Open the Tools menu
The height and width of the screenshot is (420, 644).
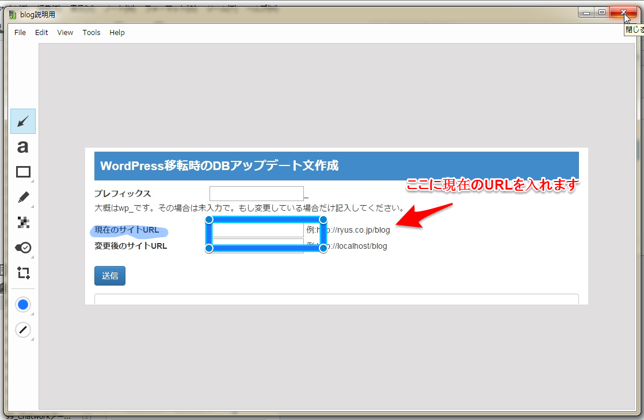tap(92, 33)
